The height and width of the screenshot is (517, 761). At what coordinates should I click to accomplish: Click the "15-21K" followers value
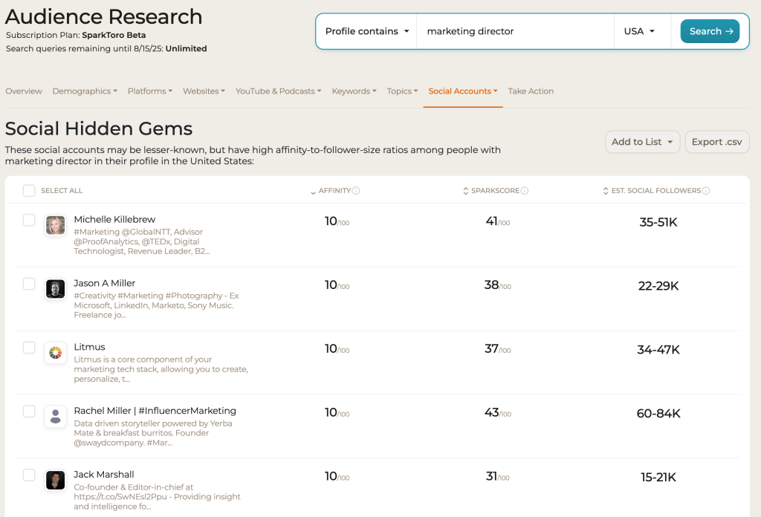coord(658,477)
